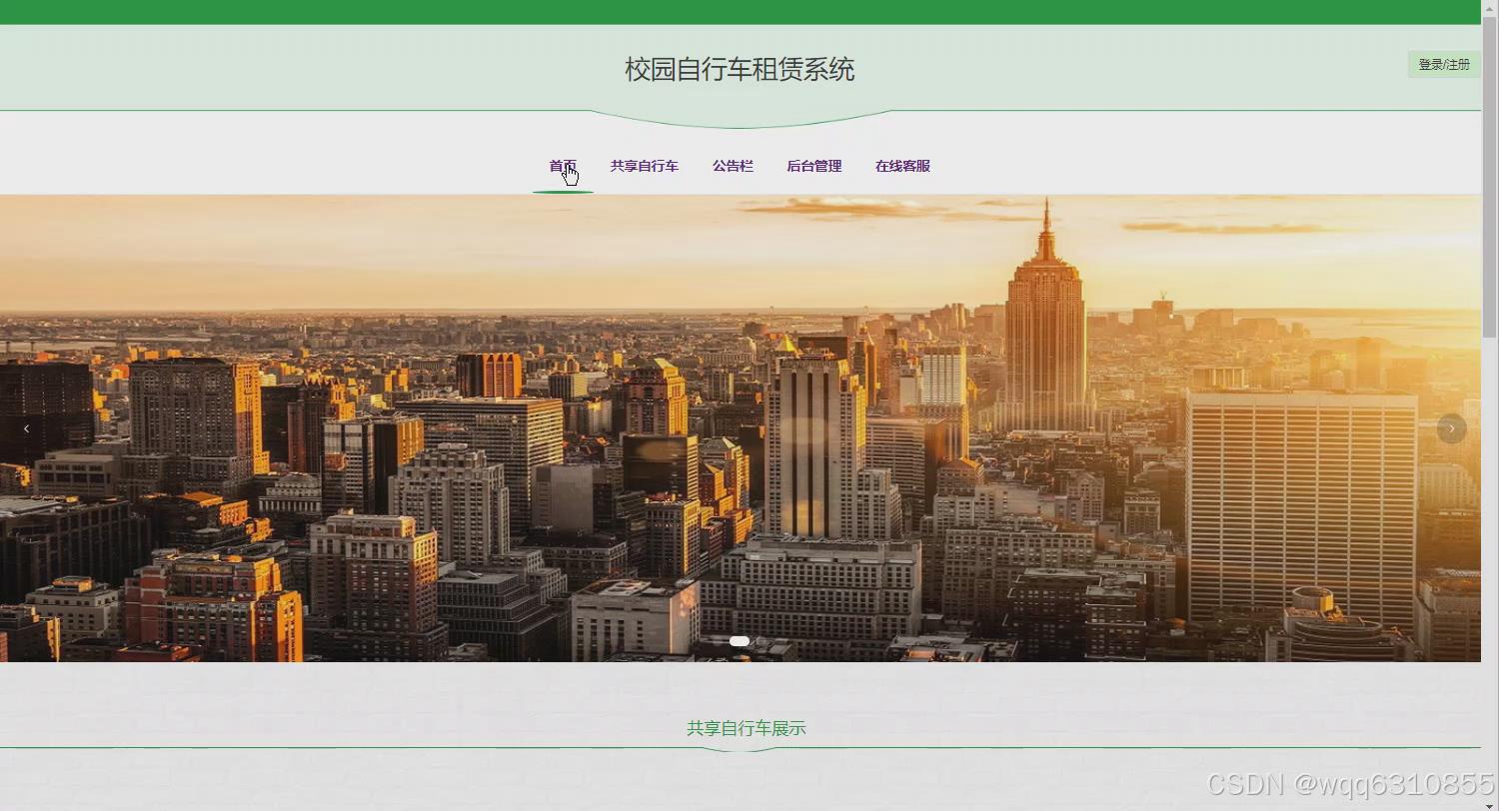1499x811 pixels.
Task: Click the 登录/注册 button
Action: click(x=1442, y=63)
